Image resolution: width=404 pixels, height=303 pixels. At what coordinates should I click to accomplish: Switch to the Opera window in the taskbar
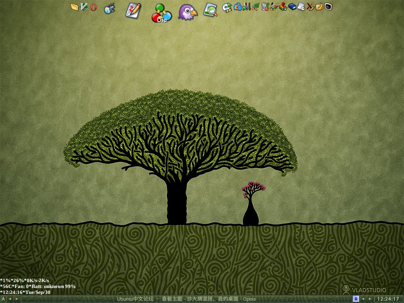[x=186, y=299]
